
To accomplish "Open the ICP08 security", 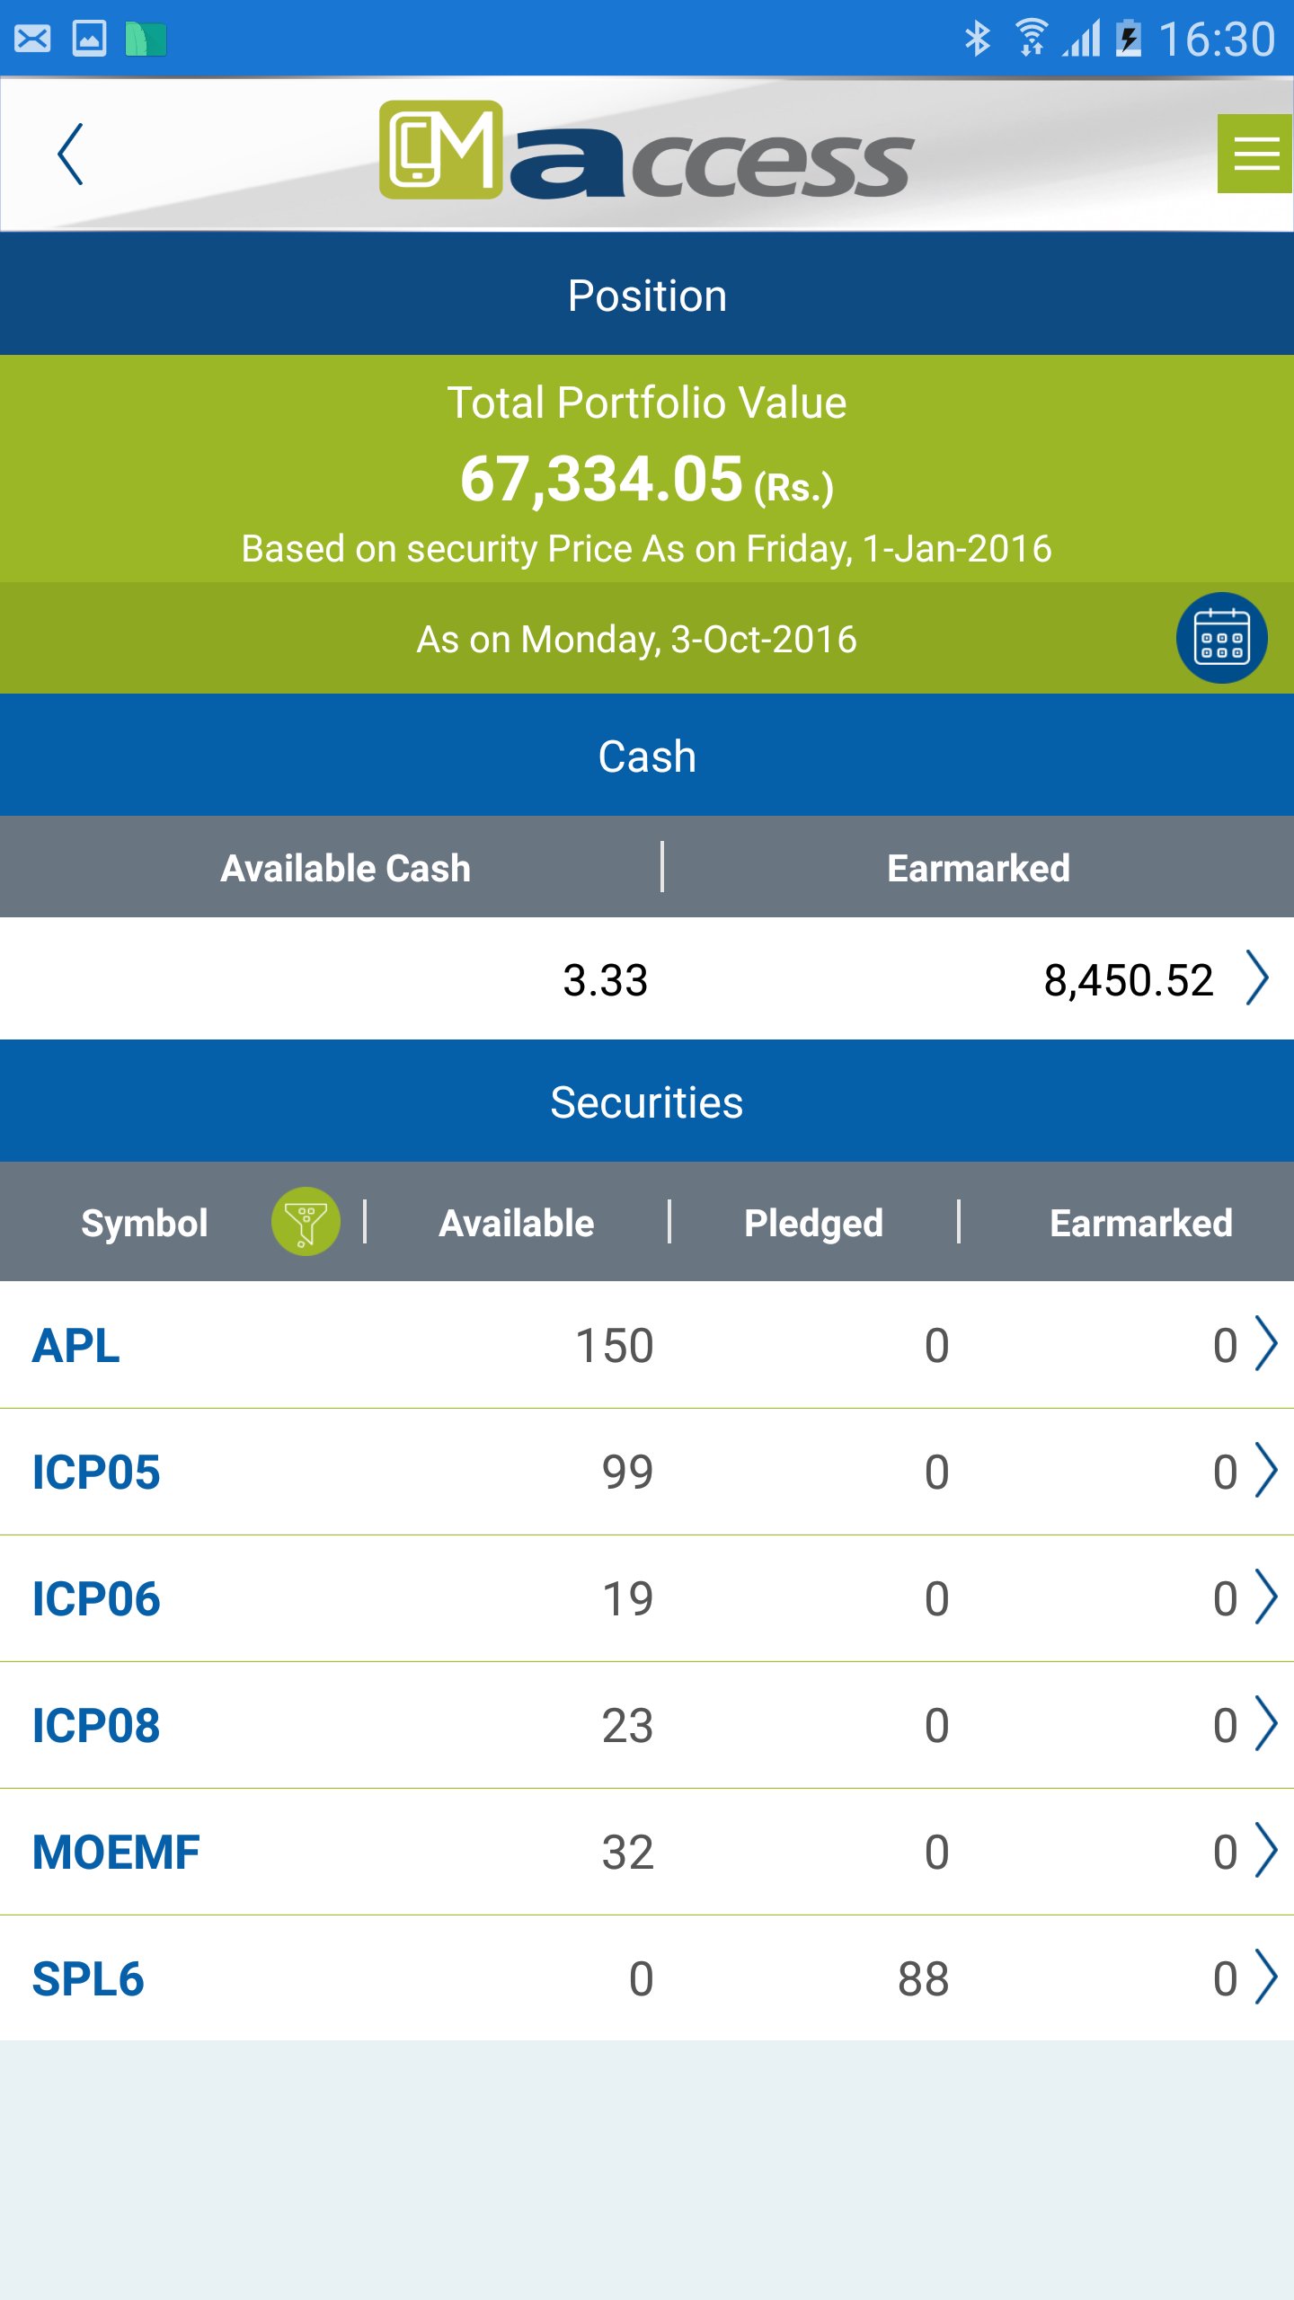I will tap(96, 1726).
